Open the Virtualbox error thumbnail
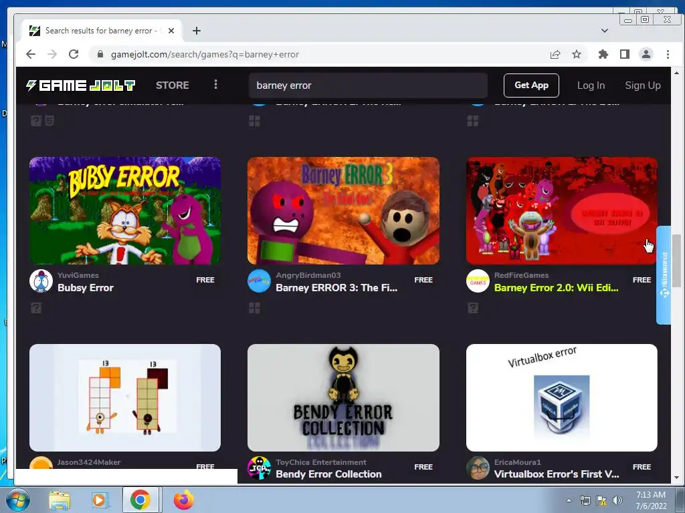Screen dimensions: 685x513 coord(561,397)
